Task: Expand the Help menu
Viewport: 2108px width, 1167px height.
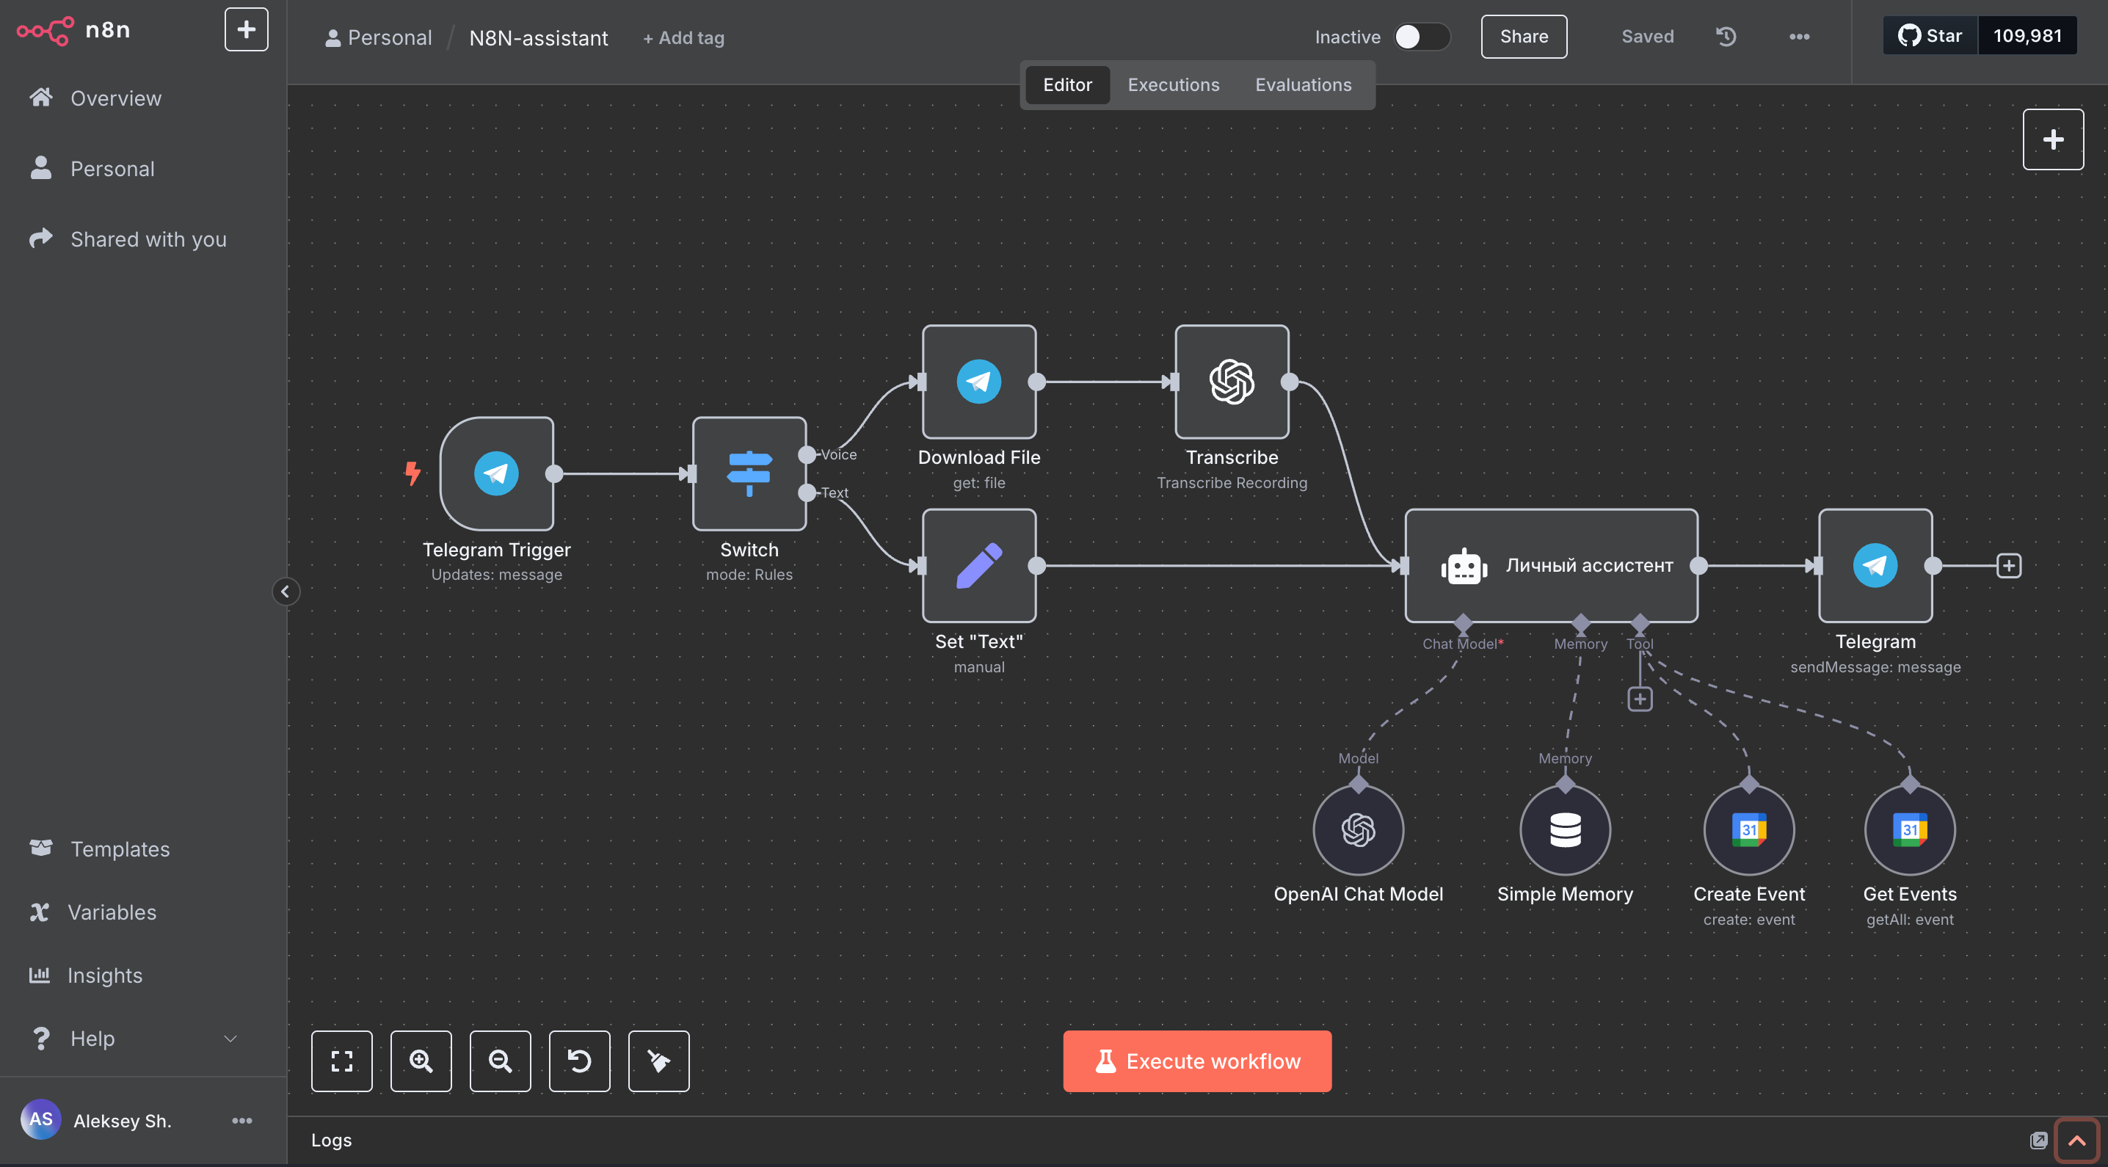Action: pos(135,1038)
